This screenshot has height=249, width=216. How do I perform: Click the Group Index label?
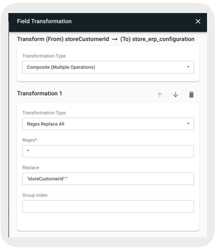click(x=35, y=195)
